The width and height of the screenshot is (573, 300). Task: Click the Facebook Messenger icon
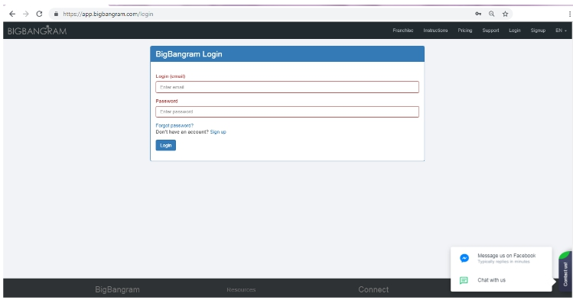click(464, 258)
